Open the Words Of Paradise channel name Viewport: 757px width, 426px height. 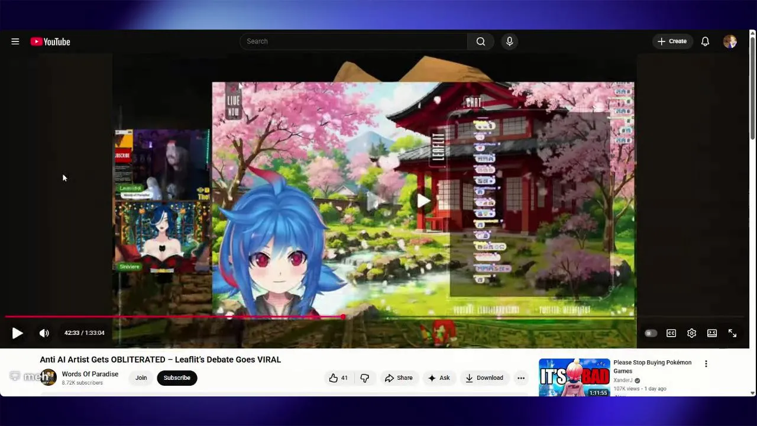tap(90, 374)
